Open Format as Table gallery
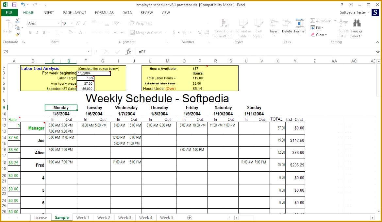This screenshot has width=382, height=222. (x=243, y=28)
